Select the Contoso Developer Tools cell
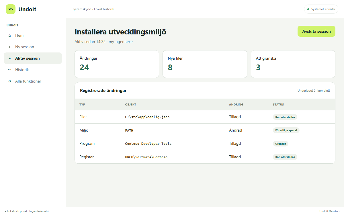 (148, 144)
